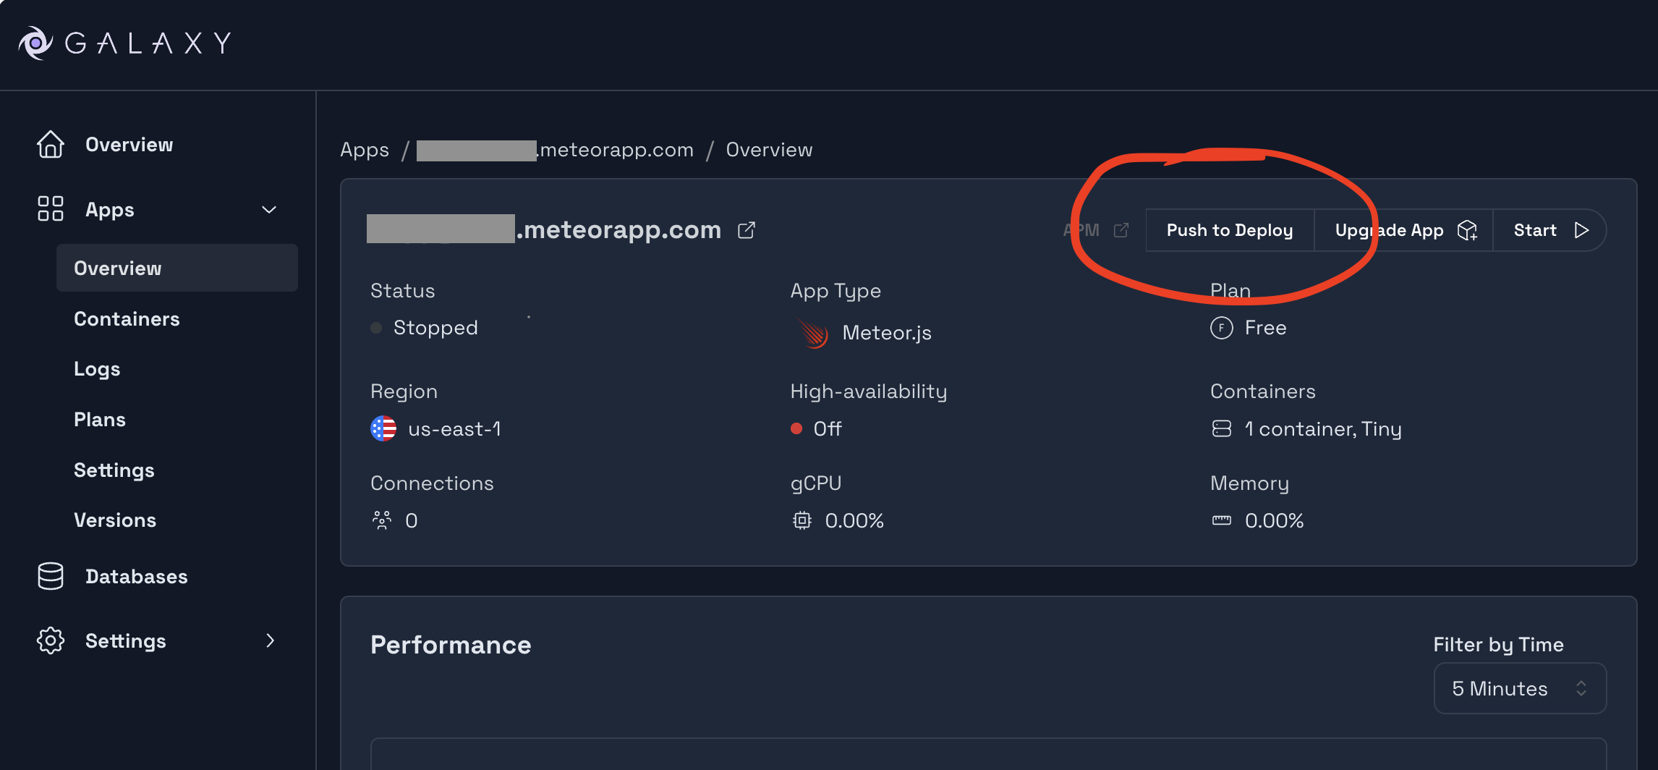Open app Settings under Apps
Viewport: 1658px width, 770px height.
pyautogui.click(x=114, y=470)
